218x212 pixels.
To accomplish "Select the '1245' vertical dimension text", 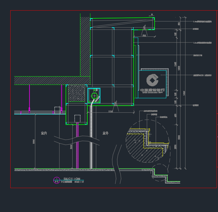I will click(175, 64).
